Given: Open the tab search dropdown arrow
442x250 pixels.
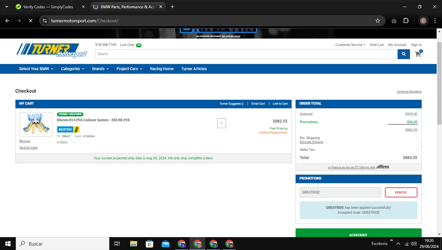Looking at the screenshot, I should [6, 7].
